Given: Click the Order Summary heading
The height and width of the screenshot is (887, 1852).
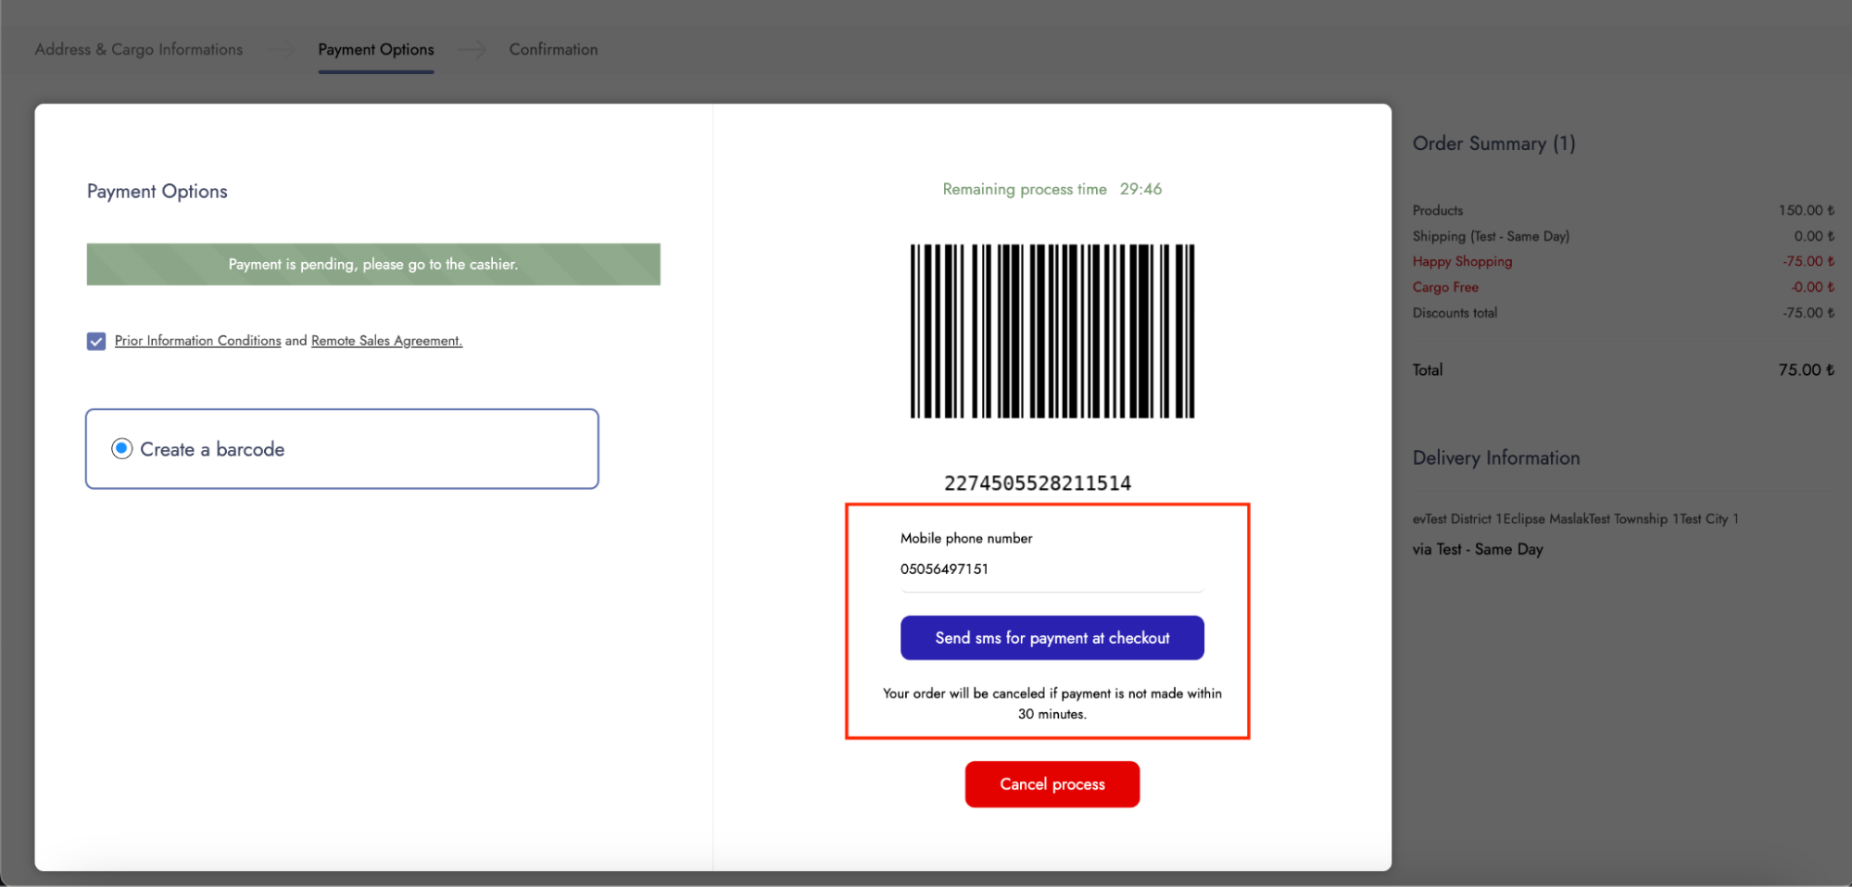Looking at the screenshot, I should [1493, 144].
